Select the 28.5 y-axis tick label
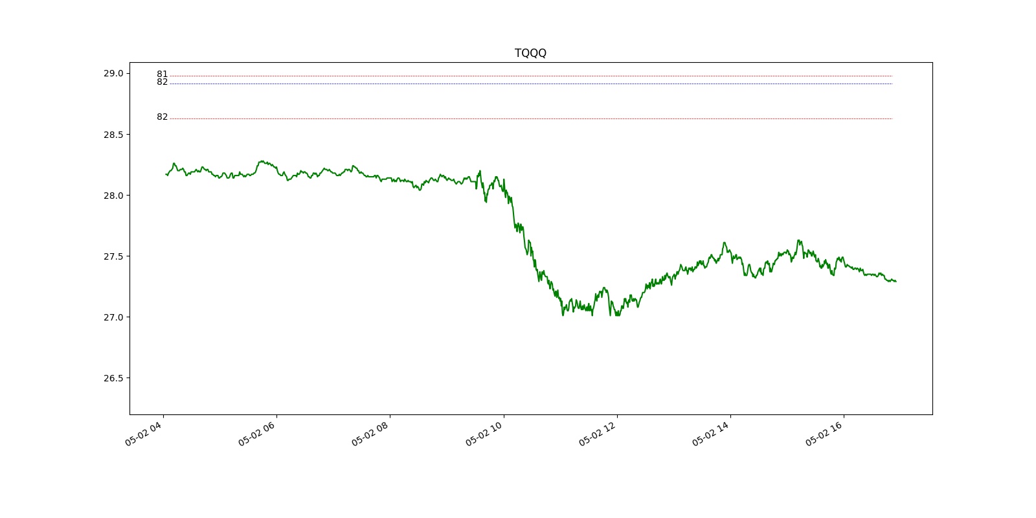Image resolution: width=1036 pixels, height=518 pixels. [113, 134]
